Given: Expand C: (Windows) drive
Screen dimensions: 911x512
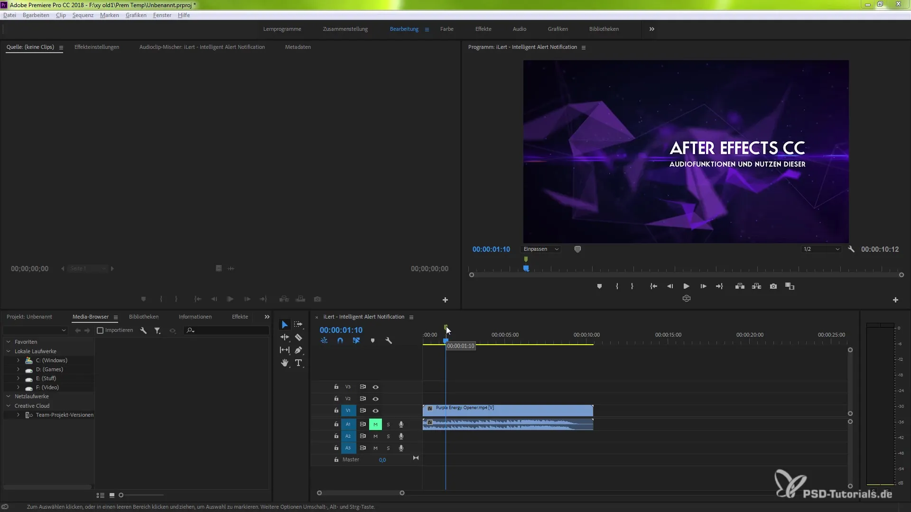Looking at the screenshot, I should click(18, 360).
